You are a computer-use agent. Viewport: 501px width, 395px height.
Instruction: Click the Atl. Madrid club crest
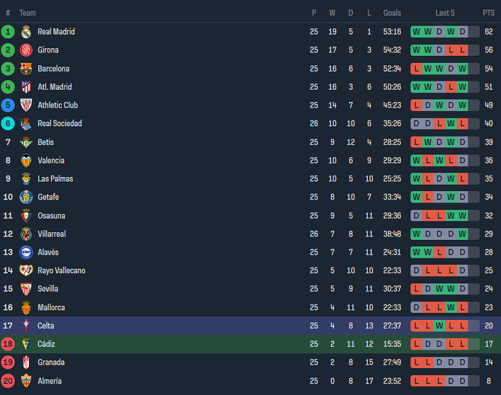point(26,87)
